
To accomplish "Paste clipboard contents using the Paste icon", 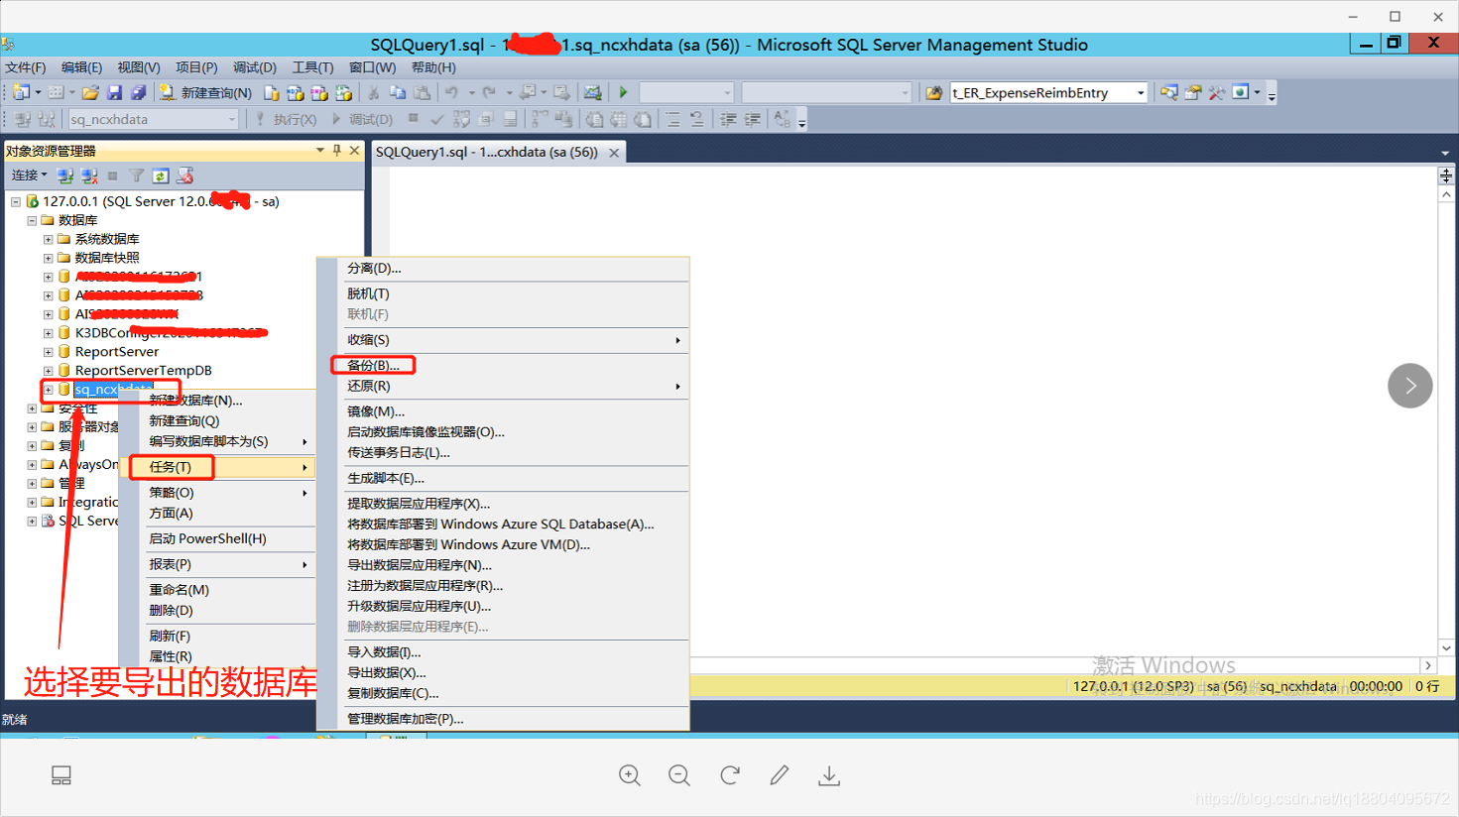I will pyautogui.click(x=422, y=91).
